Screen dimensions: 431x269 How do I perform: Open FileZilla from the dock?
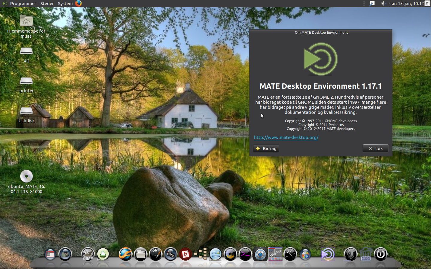185,254
